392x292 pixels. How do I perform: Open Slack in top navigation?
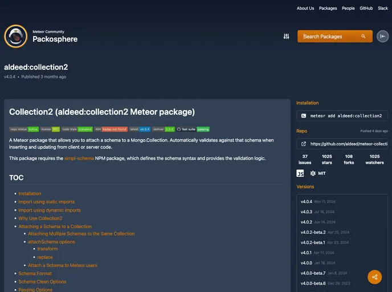click(383, 8)
